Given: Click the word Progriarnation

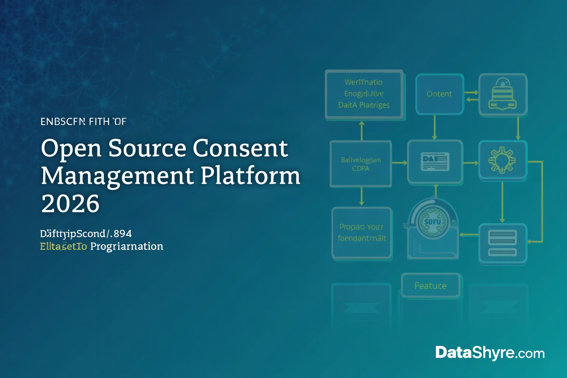Looking at the screenshot, I should click(127, 246).
